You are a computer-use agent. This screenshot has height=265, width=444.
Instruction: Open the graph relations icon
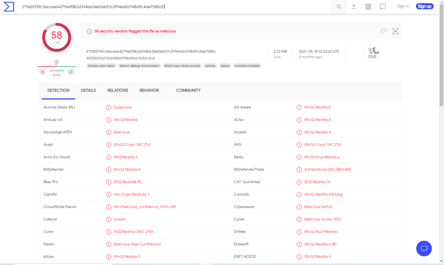[395, 31]
